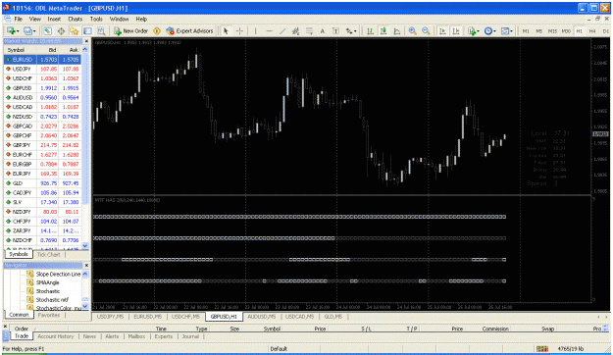The height and width of the screenshot is (355, 613).
Task: Close the Navigator panel
Action: click(x=86, y=265)
